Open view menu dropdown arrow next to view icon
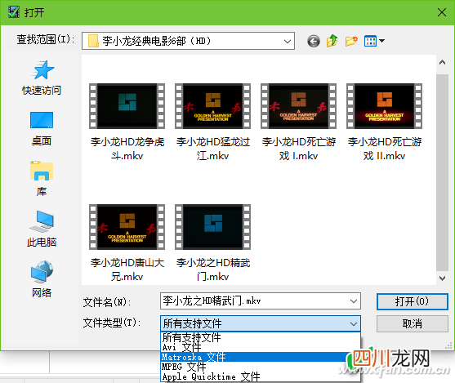This screenshot has height=383, width=455. point(381,41)
